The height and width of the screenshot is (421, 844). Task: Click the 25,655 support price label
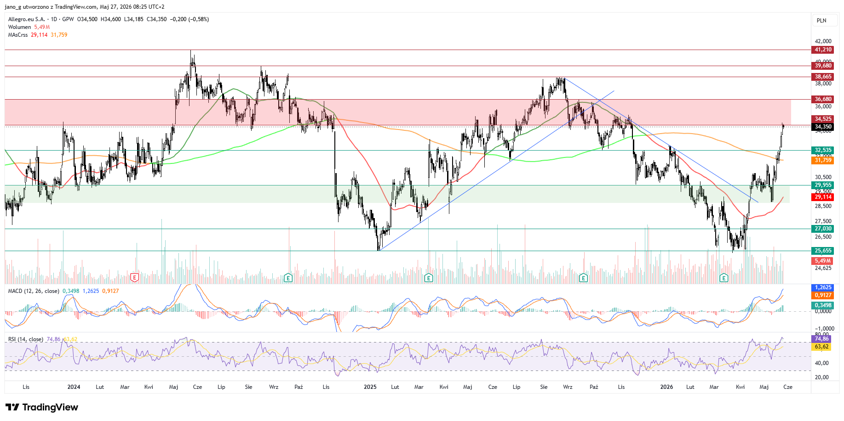point(823,251)
